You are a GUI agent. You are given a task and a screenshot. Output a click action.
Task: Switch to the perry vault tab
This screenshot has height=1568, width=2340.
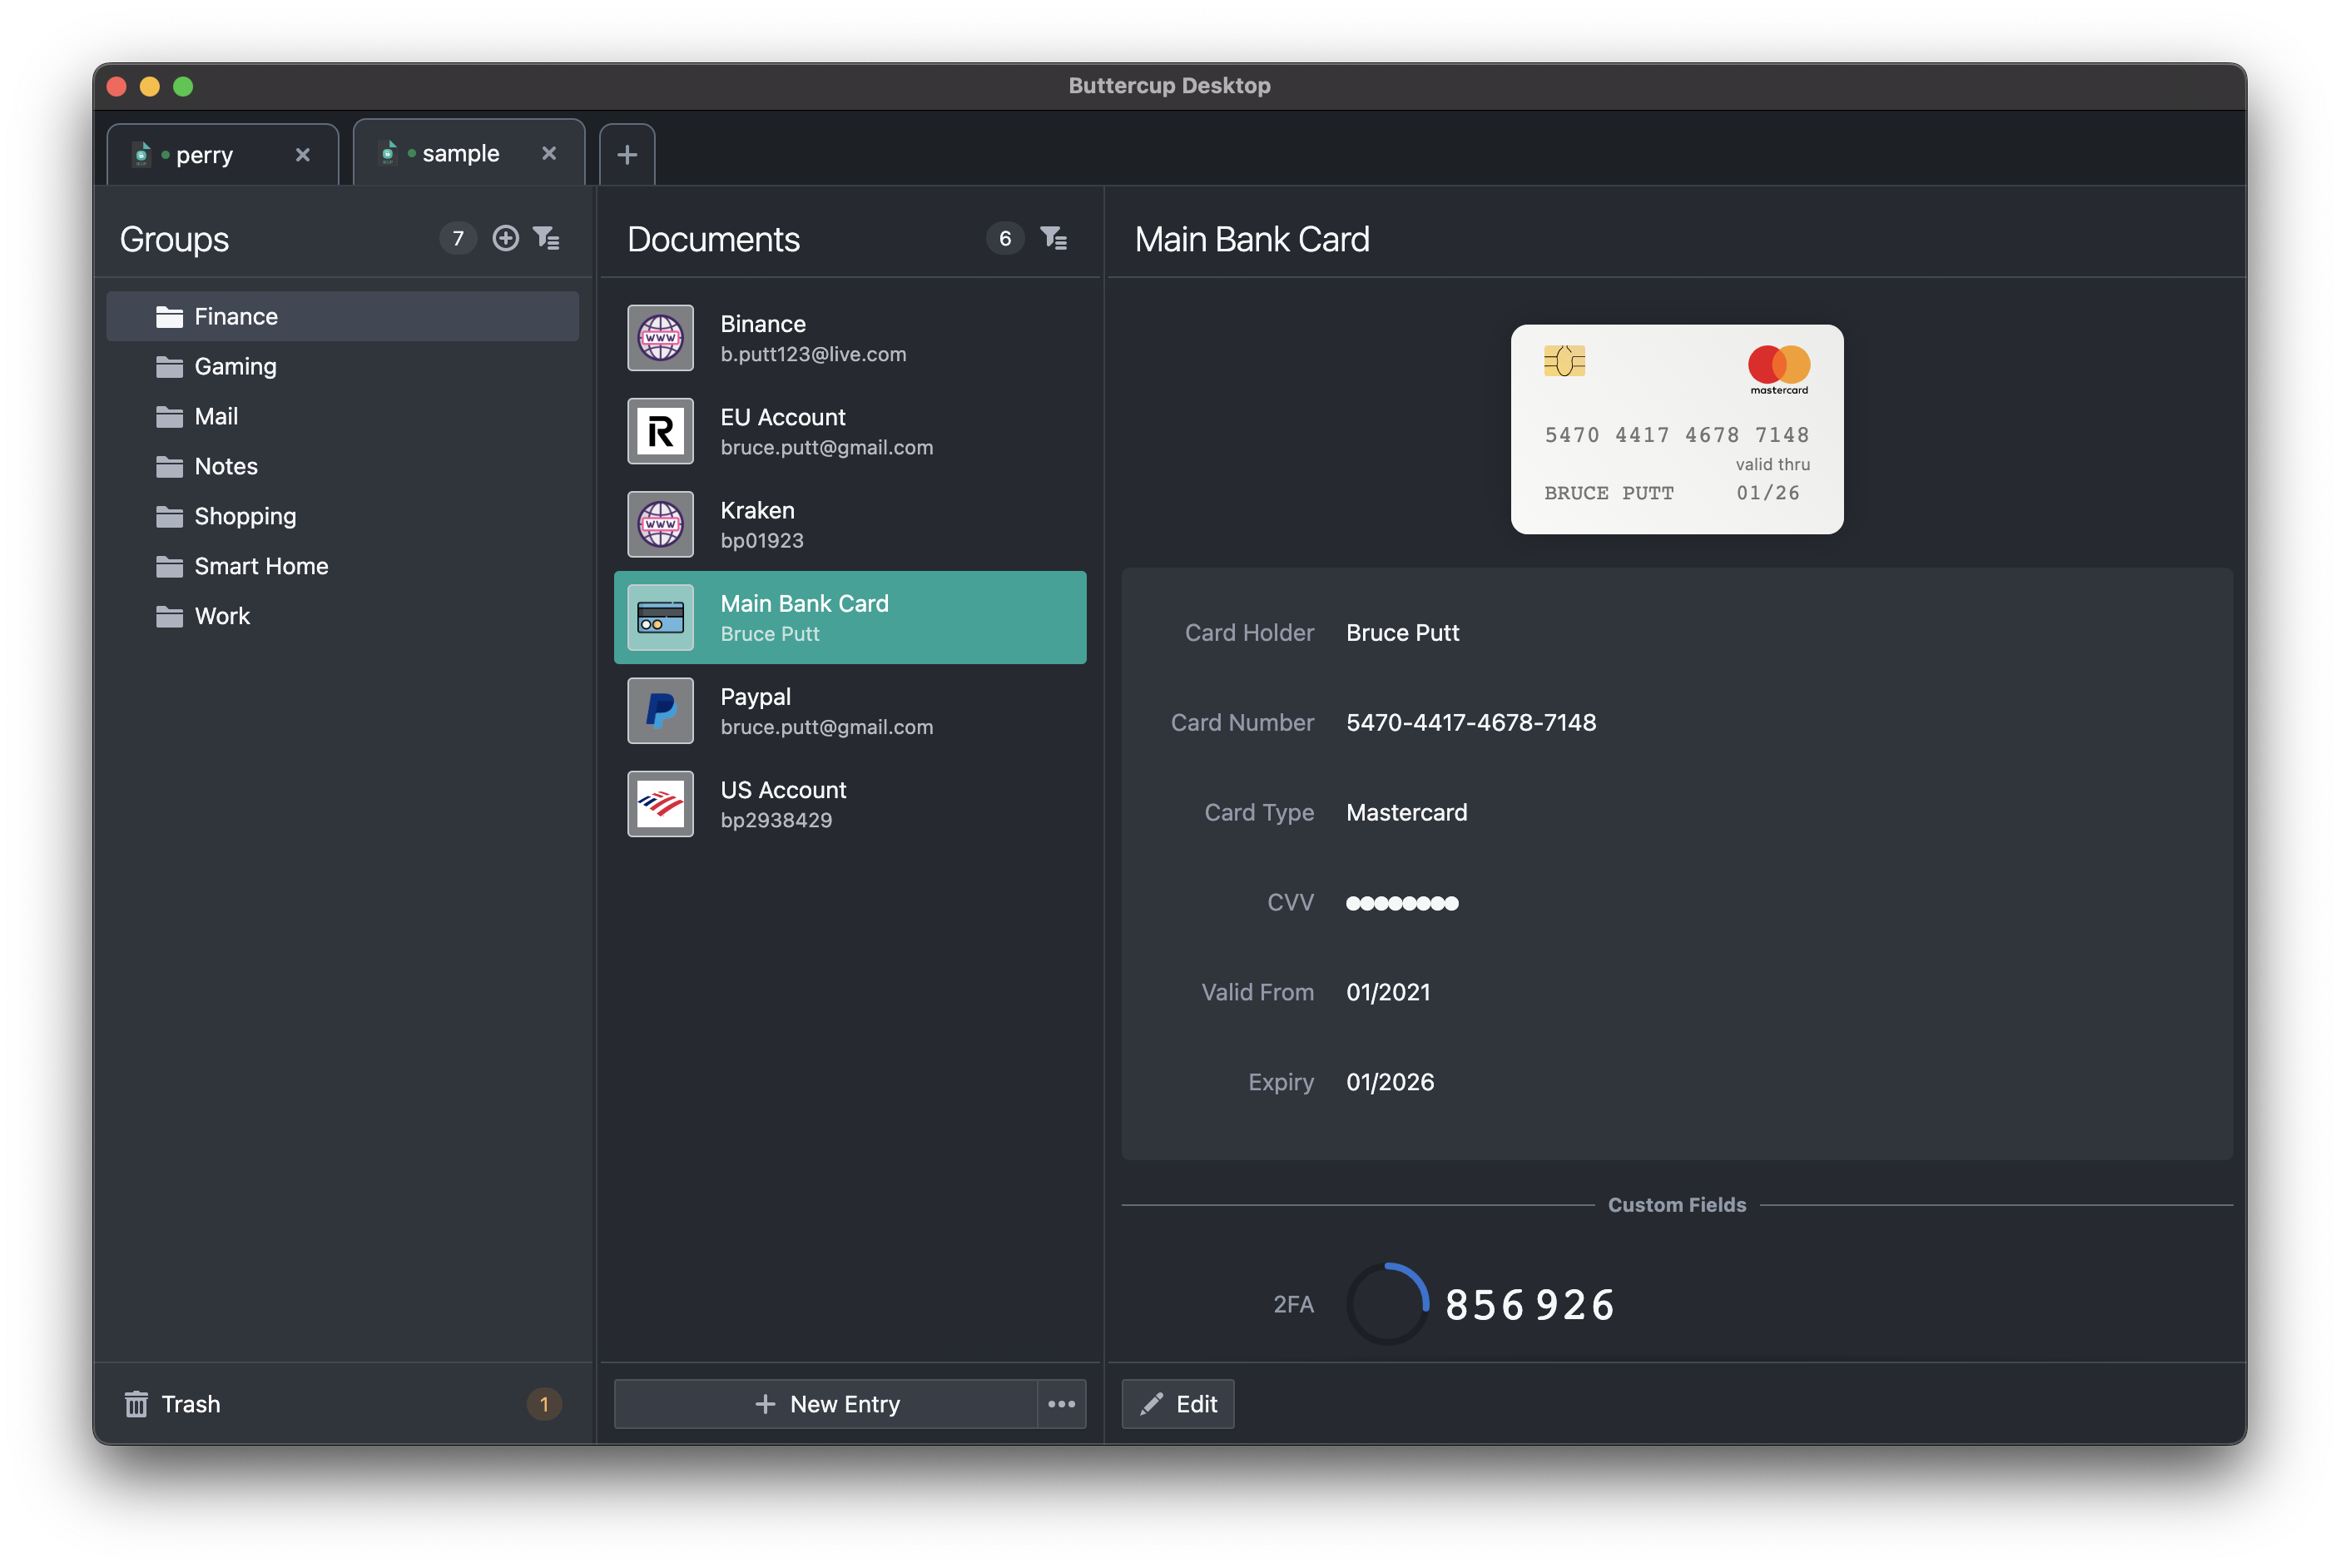[x=205, y=155]
